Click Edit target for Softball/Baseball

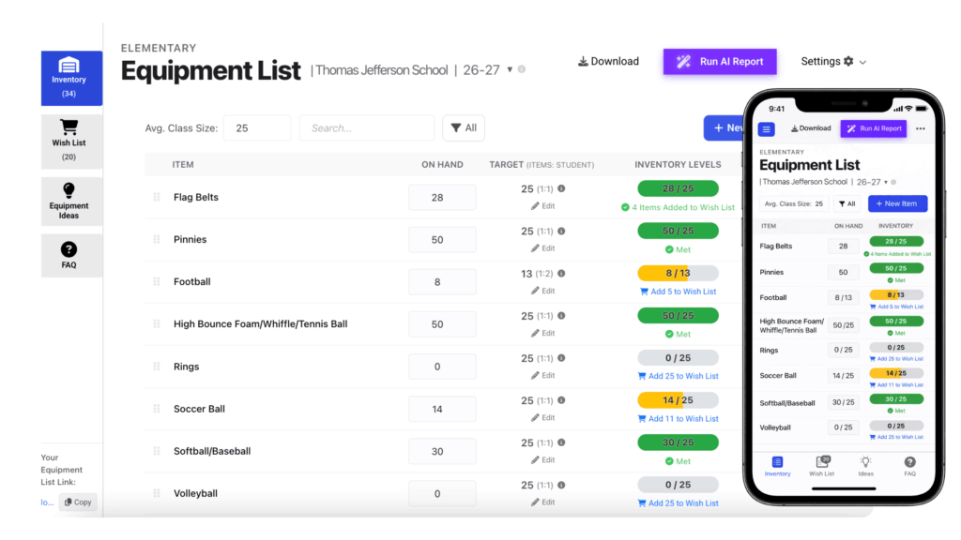[x=543, y=459]
